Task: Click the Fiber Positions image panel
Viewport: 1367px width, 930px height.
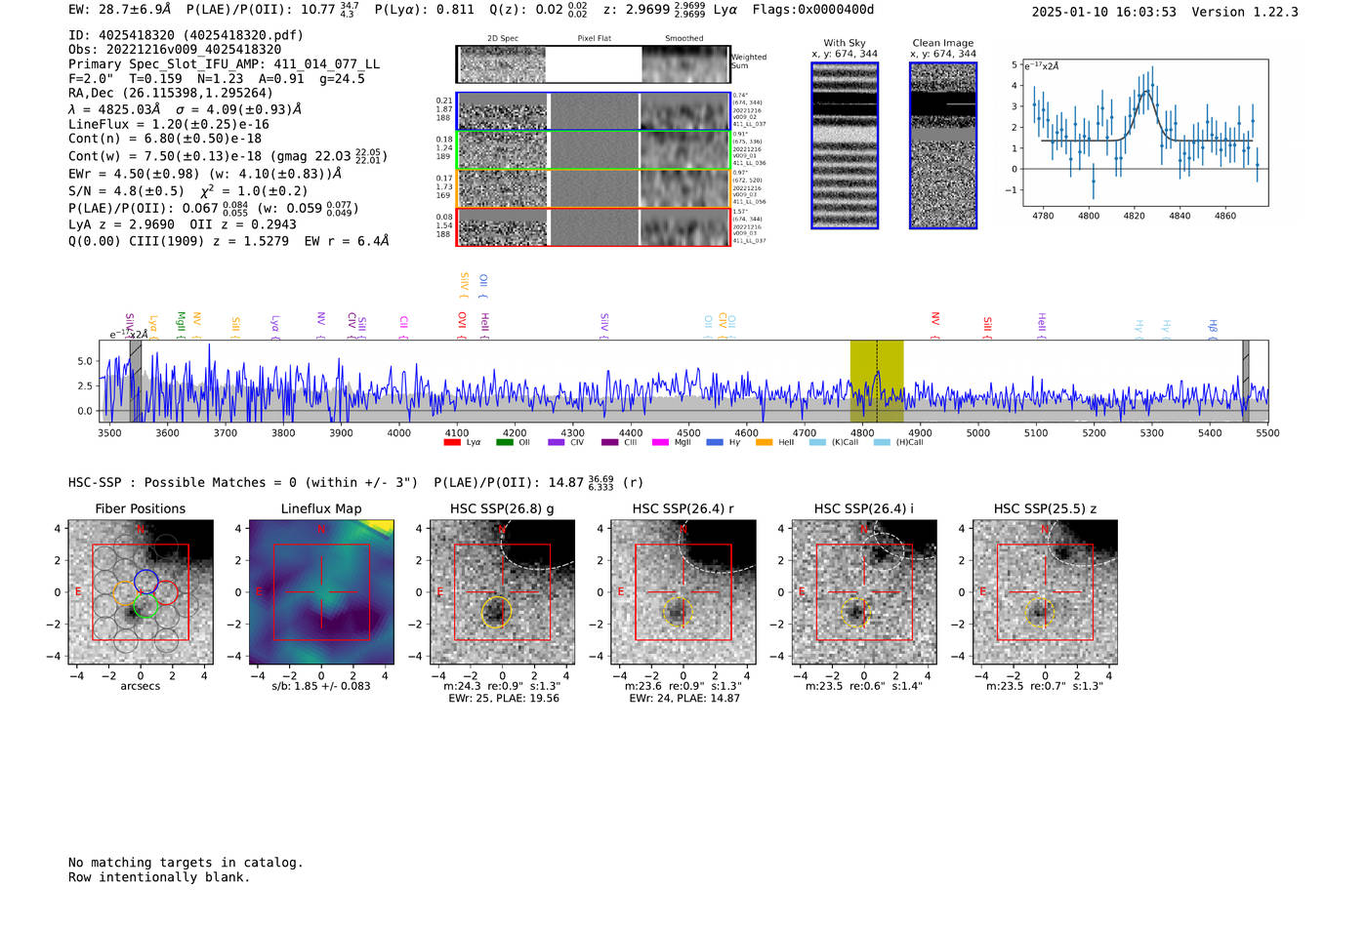Action: (141, 592)
